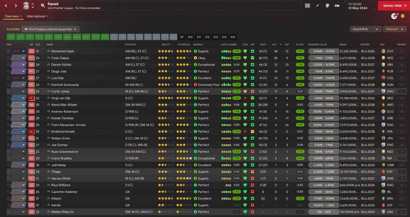Click the club switcher up/down arrows
This screenshot has height=217, width=410.
click(x=33, y=5)
